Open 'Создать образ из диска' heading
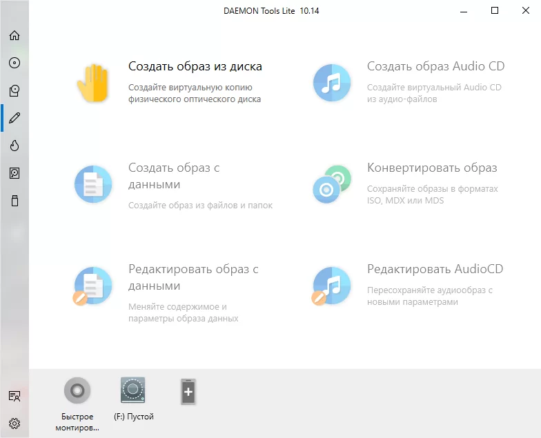The width and height of the screenshot is (541, 438). [x=195, y=66]
